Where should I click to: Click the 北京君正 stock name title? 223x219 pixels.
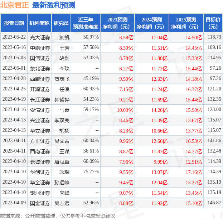click(x=15, y=5)
